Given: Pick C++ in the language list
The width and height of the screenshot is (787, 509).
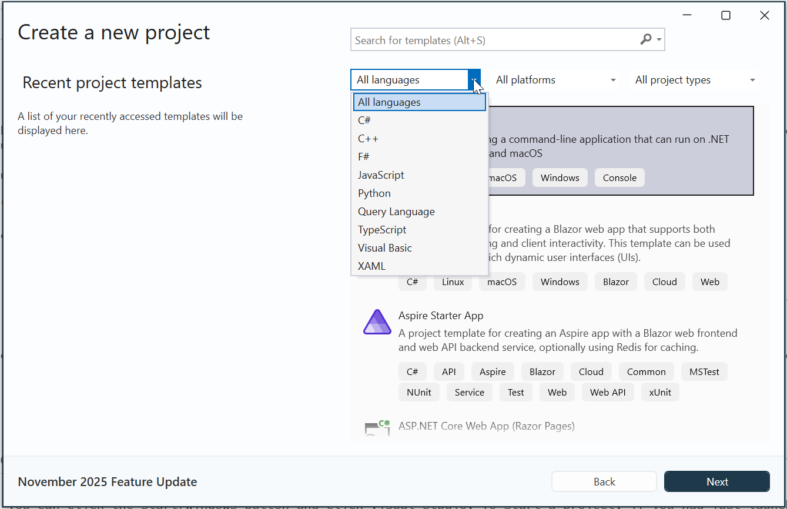Looking at the screenshot, I should [x=420, y=139].
